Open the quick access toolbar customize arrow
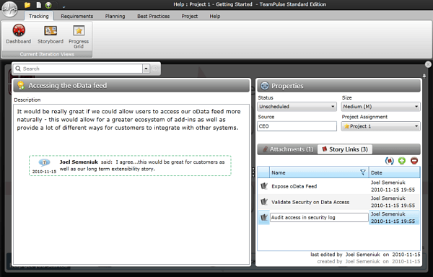 coord(64,6)
